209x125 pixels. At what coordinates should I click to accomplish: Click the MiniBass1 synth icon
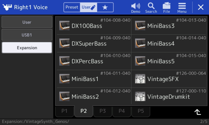pos(64,79)
